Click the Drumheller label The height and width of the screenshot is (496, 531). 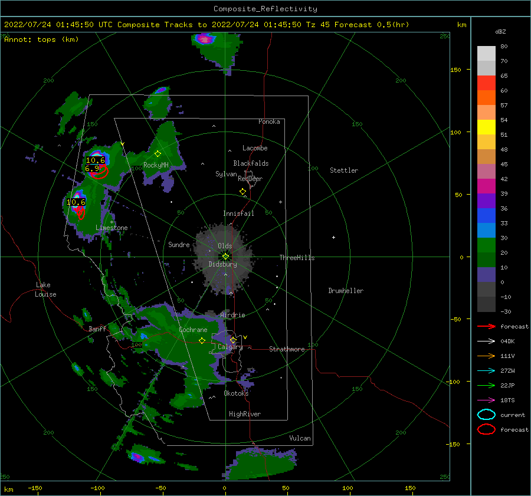tap(346, 291)
